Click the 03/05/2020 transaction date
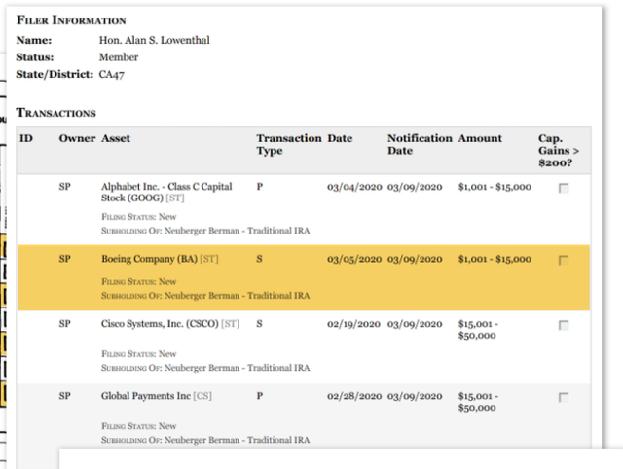 pos(354,260)
